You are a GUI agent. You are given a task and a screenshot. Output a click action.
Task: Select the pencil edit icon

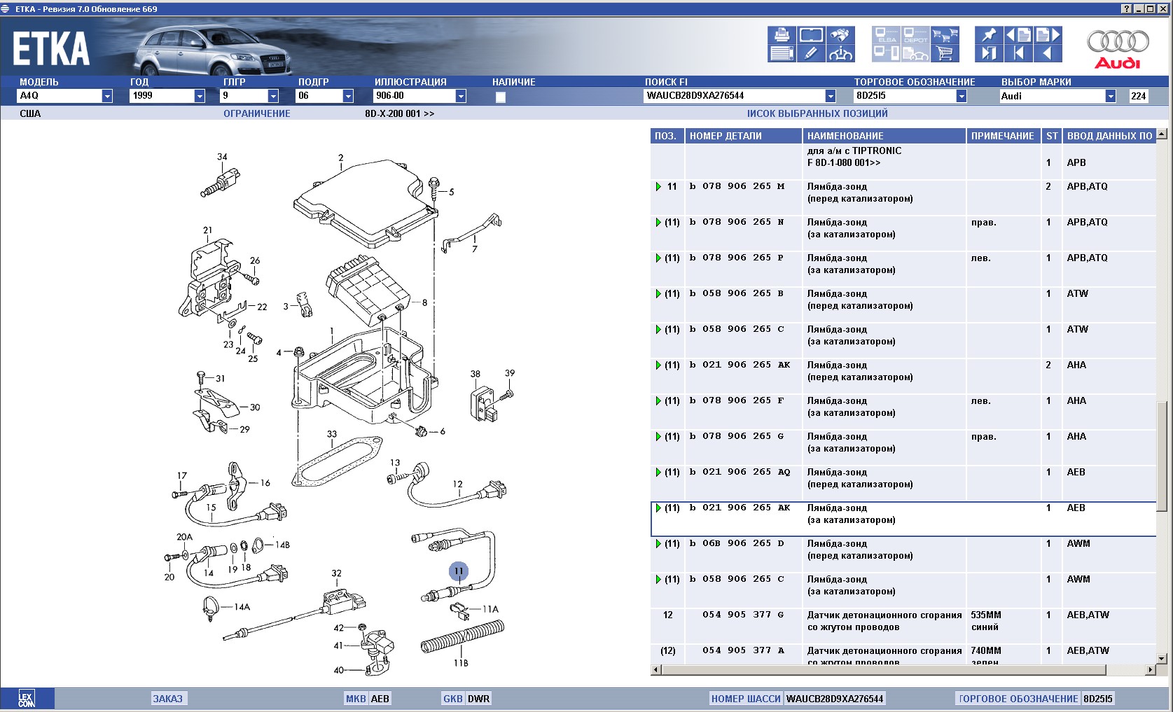(811, 53)
